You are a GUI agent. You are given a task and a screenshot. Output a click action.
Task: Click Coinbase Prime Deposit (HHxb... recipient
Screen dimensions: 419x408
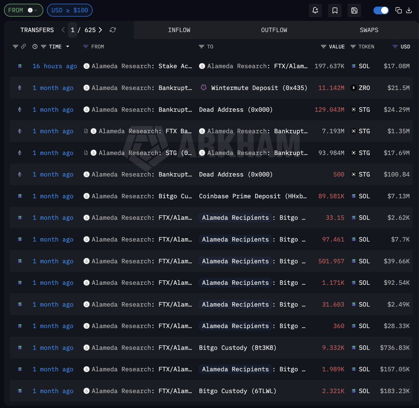(253, 196)
